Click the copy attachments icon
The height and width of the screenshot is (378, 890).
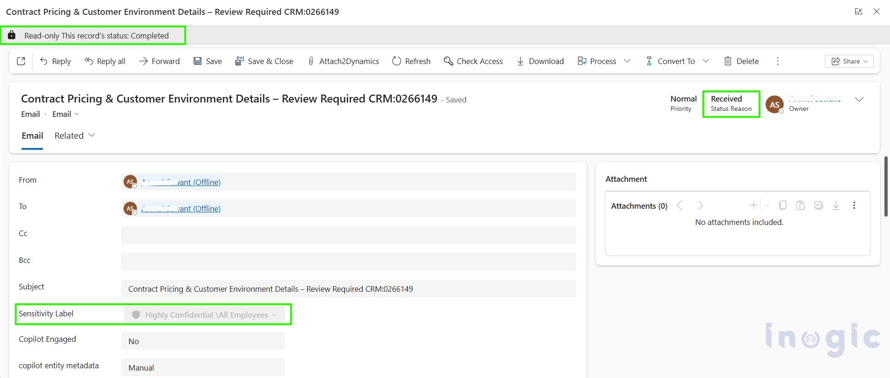click(x=783, y=205)
